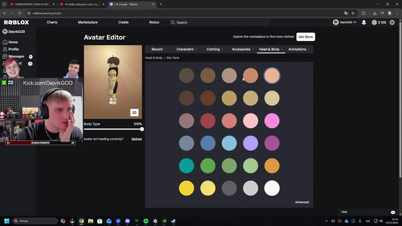Click the Windows Hledat search box
Image resolution: width=402 pixels, height=226 pixels.
(x=35, y=221)
